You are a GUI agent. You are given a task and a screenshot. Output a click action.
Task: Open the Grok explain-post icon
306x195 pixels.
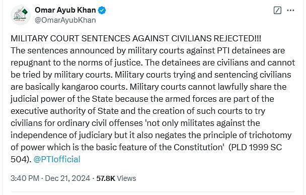[277, 11]
